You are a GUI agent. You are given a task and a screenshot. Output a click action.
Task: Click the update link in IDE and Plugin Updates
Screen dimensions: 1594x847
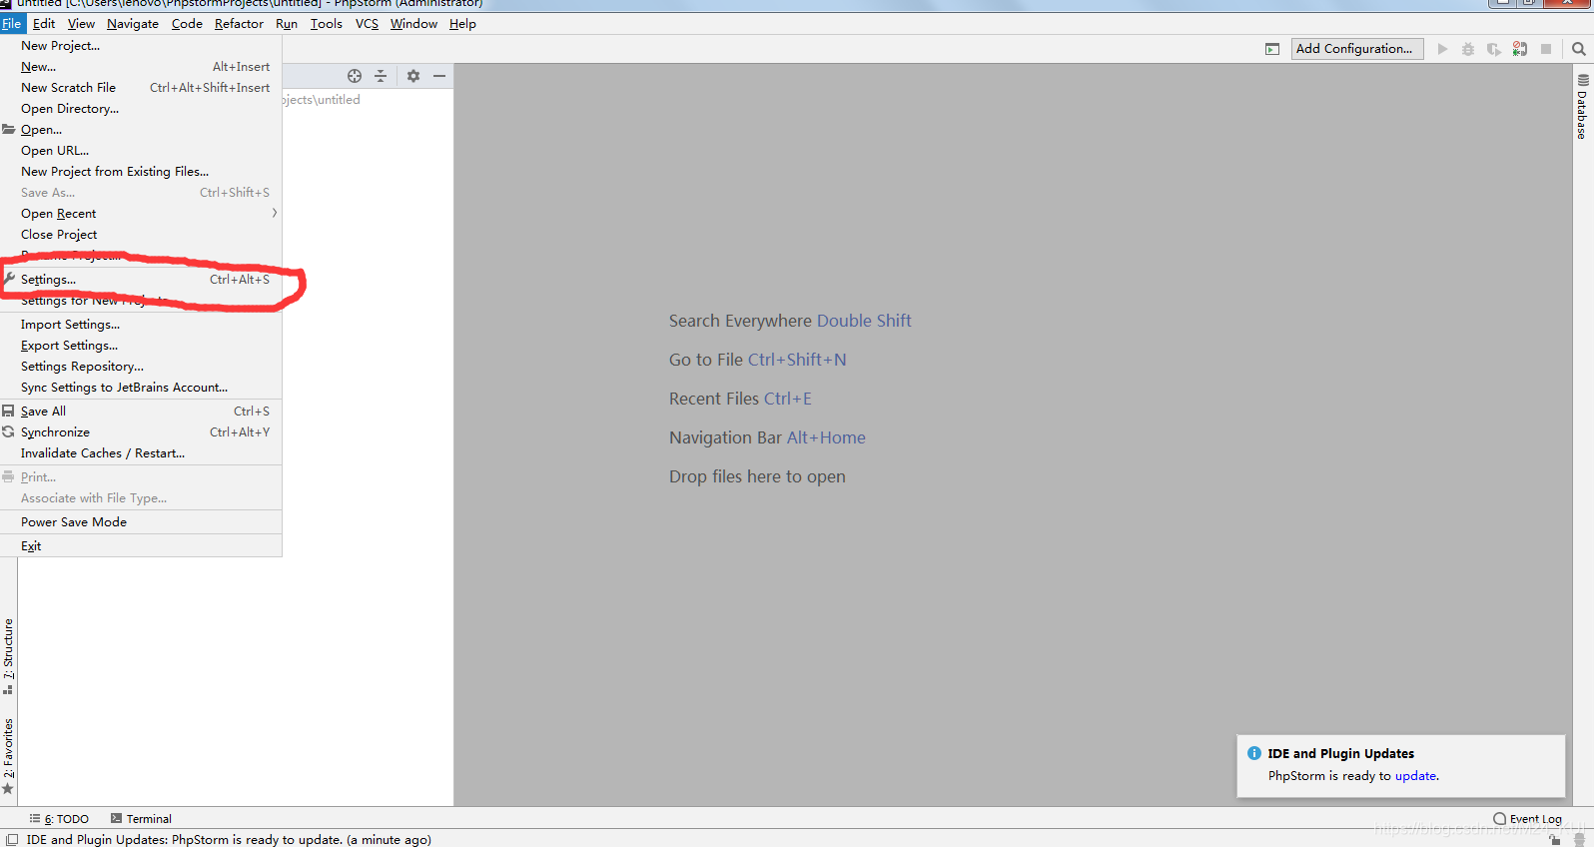(x=1416, y=776)
